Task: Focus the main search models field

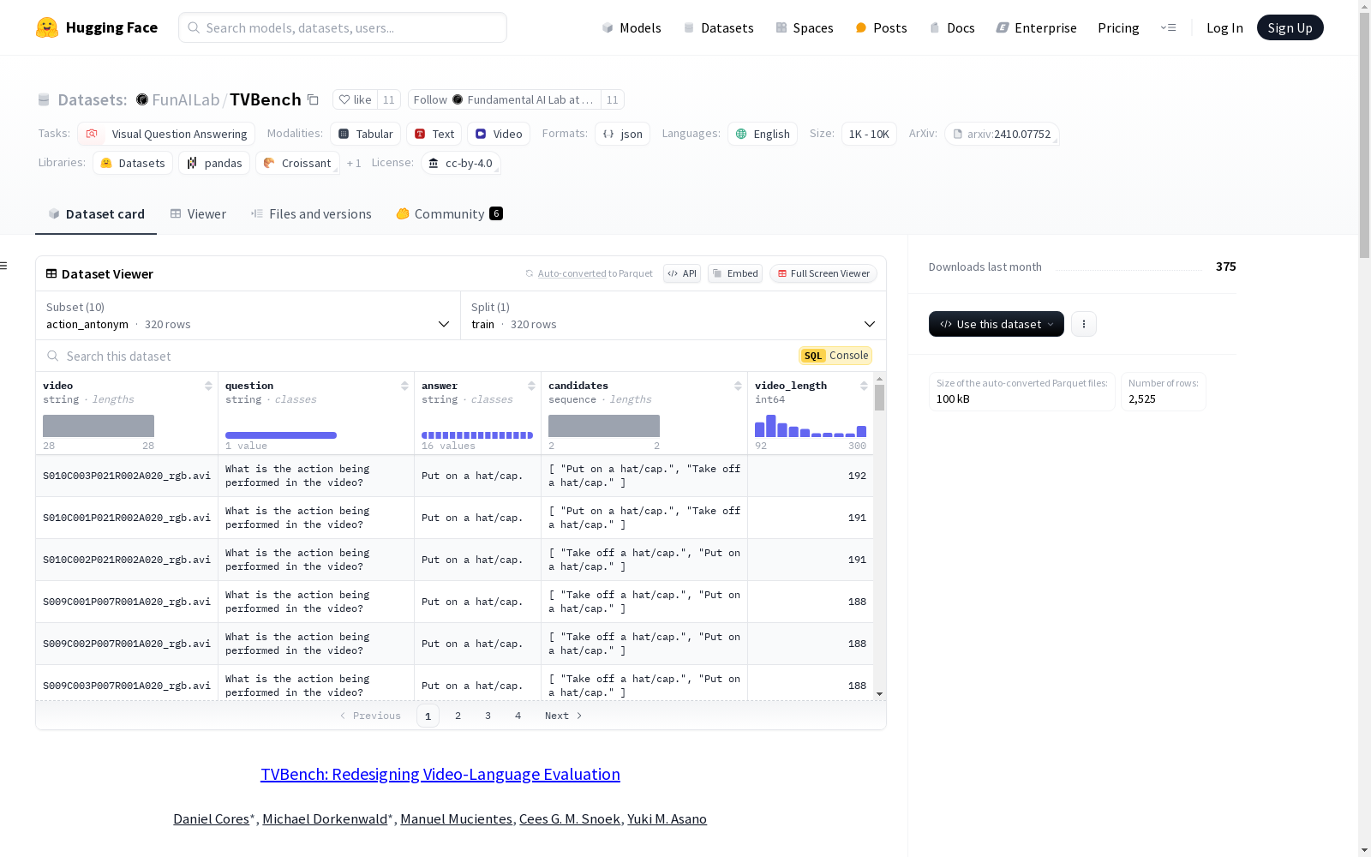Action: [343, 27]
